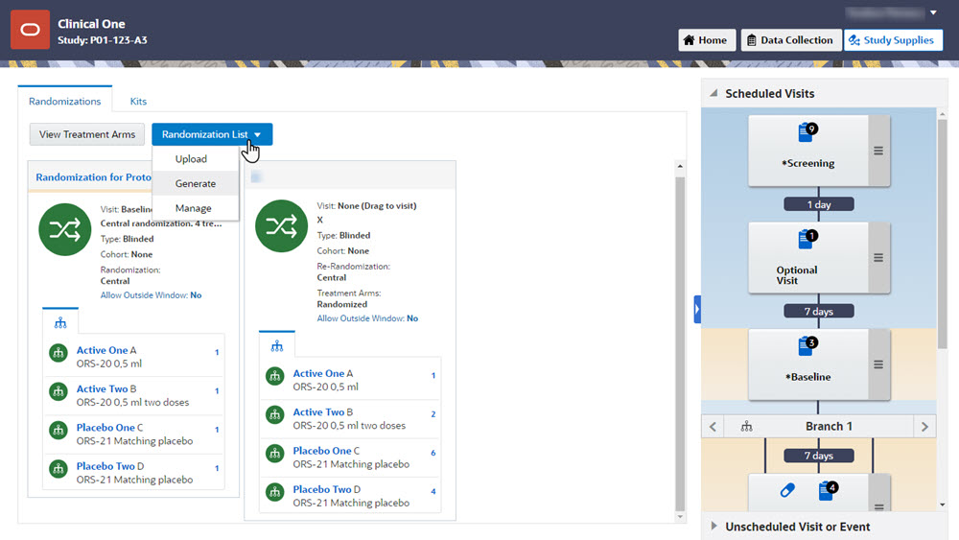Go to next branch with right arrow
Screen dimensions: 959x540
click(924, 426)
